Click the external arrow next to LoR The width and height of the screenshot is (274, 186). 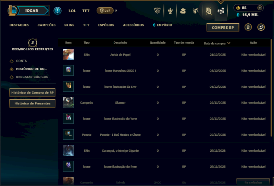115,11
